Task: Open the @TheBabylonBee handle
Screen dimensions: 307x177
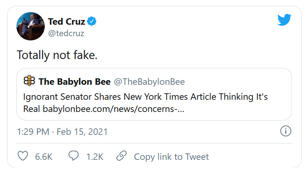Action: [x=149, y=82]
